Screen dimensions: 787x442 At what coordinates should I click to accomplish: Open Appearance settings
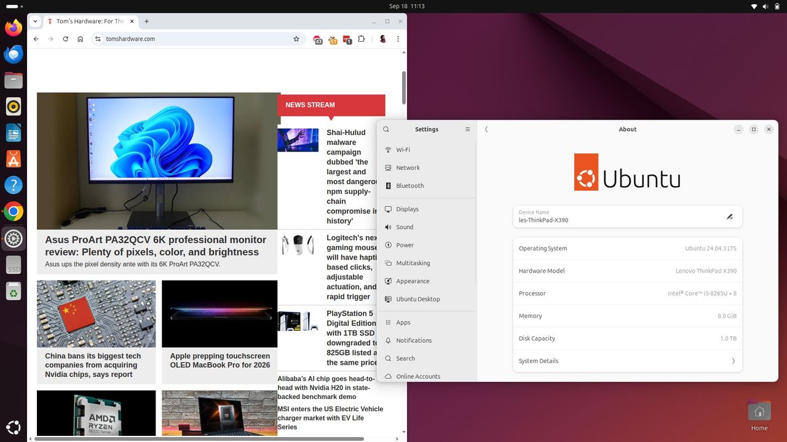[427, 281]
